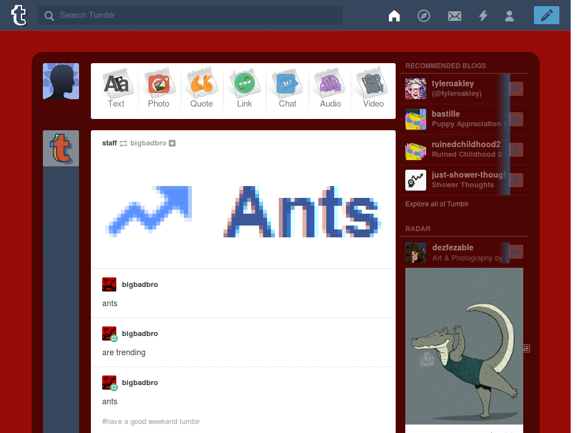Follow just-shower-thoughts with plus button

click(516, 180)
